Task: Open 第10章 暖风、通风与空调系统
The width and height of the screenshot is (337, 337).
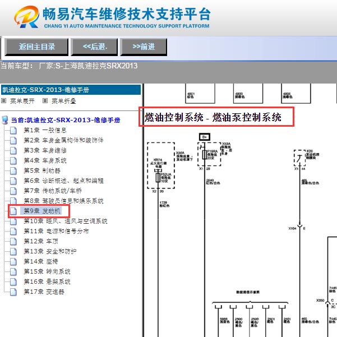Action: (66, 221)
